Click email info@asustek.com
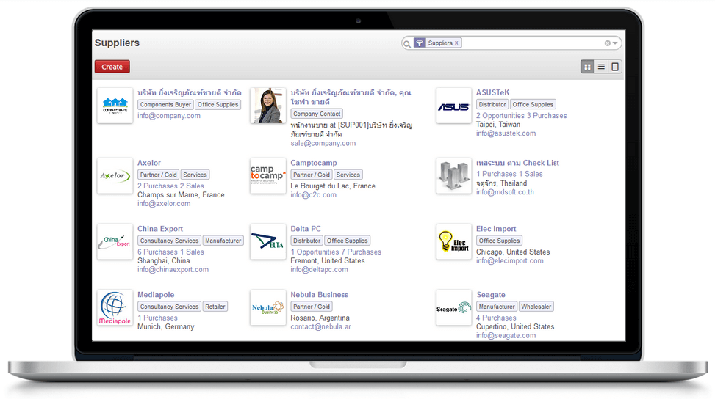The width and height of the screenshot is (715, 399). point(506,133)
